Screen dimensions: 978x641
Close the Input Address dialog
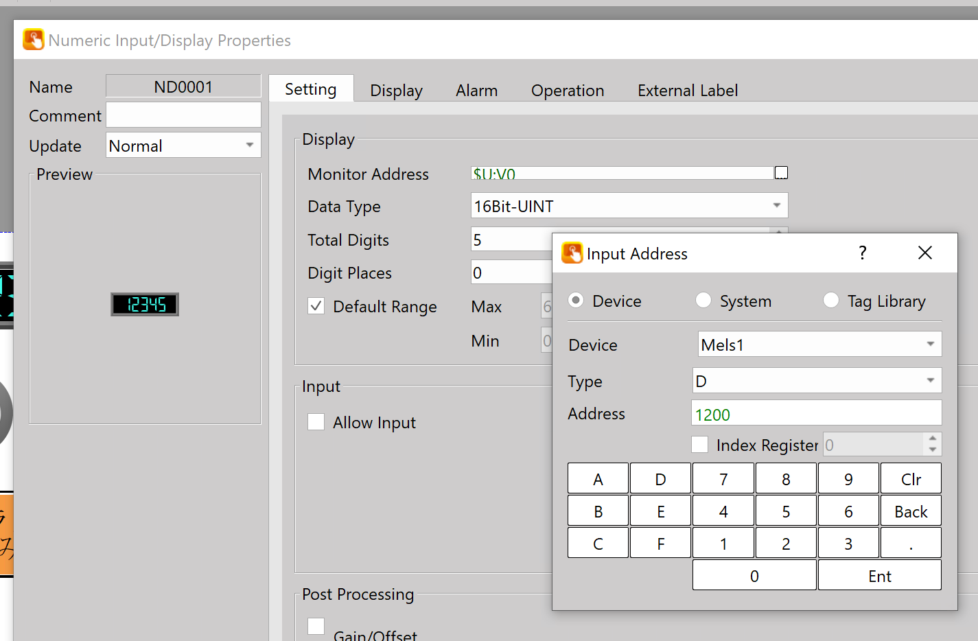click(x=924, y=253)
